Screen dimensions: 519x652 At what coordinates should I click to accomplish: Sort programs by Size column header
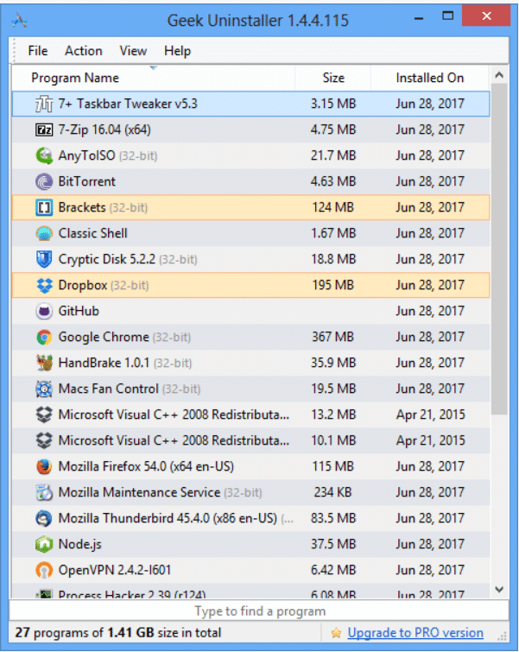(x=333, y=78)
